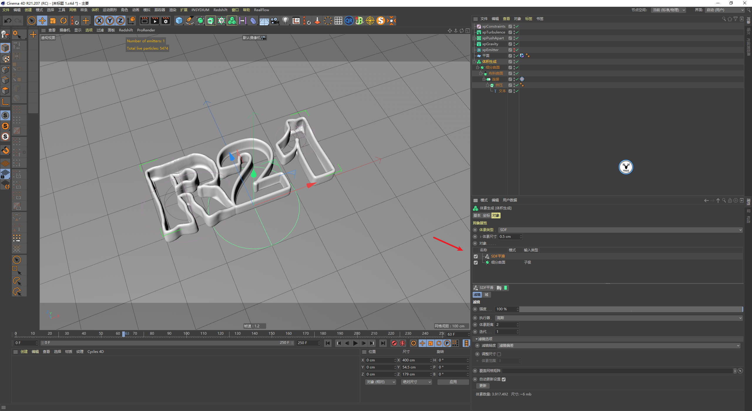Toggle X-axis lock icon
Viewport: 752px width, 411px height.
(x=99, y=21)
